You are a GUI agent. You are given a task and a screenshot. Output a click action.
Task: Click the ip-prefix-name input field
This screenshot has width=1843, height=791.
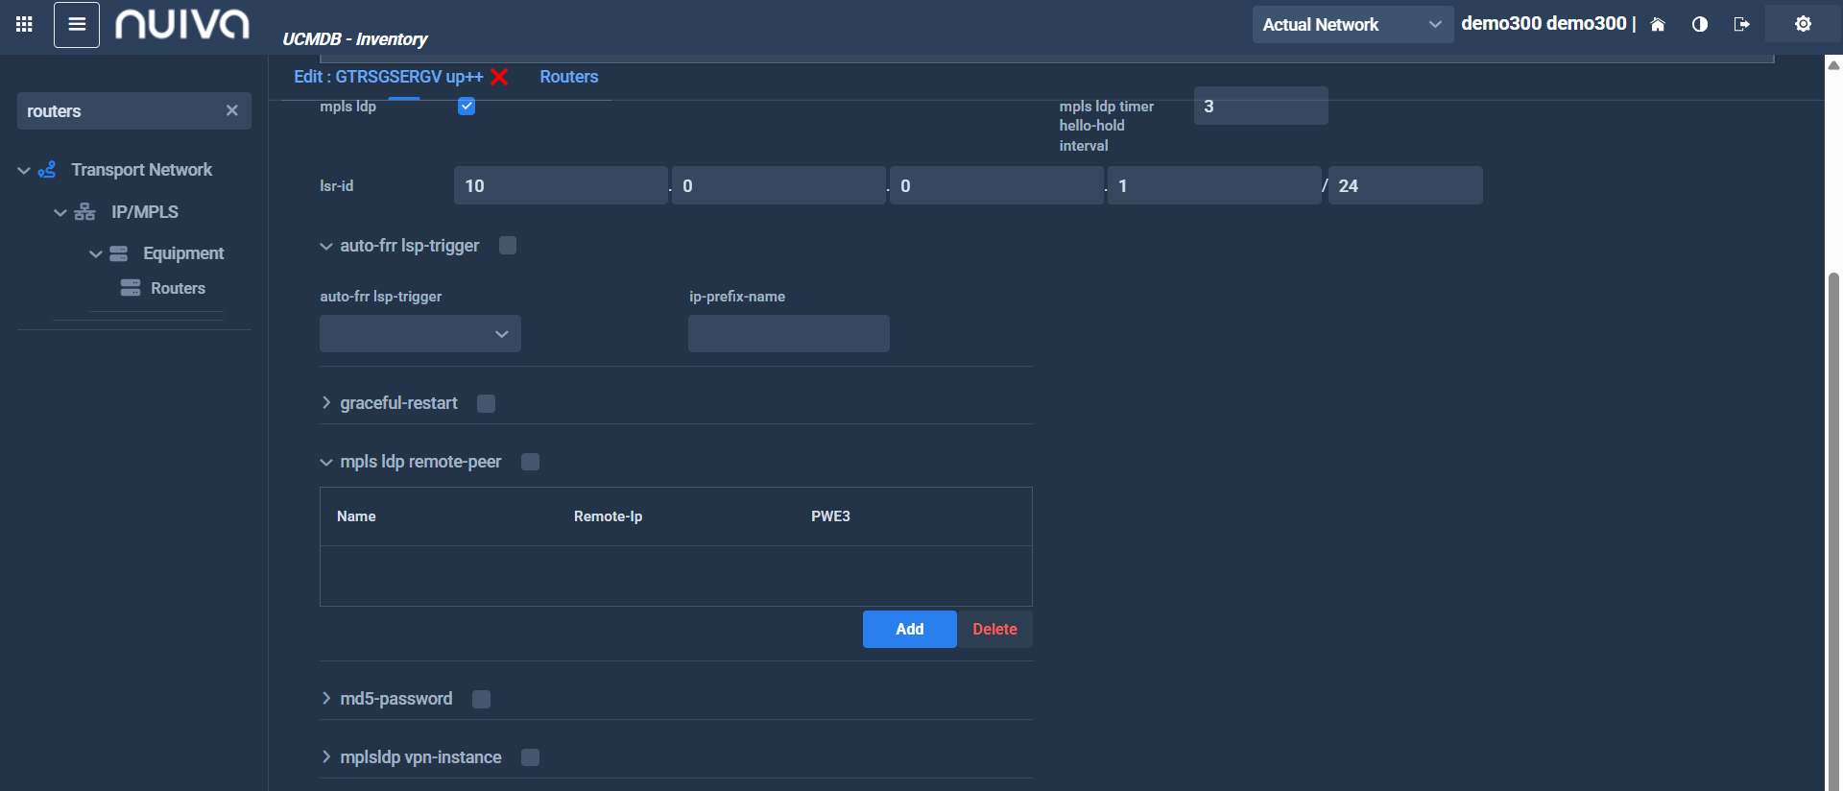pyautogui.click(x=788, y=334)
